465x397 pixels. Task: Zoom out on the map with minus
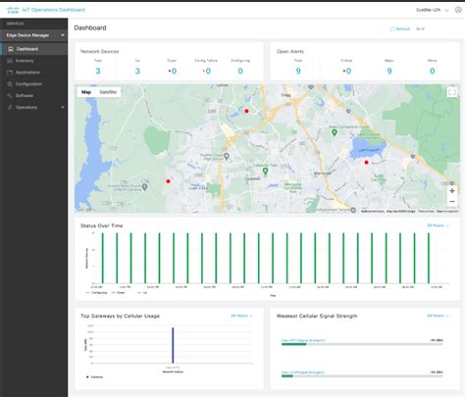452,202
